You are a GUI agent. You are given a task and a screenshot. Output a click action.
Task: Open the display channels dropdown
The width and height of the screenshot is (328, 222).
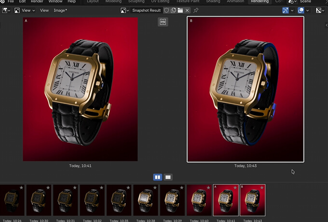[320, 10]
